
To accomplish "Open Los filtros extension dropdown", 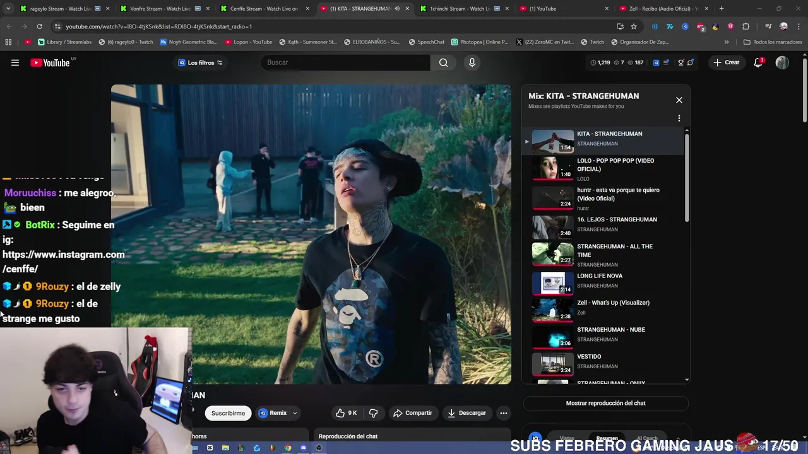I will (x=200, y=62).
